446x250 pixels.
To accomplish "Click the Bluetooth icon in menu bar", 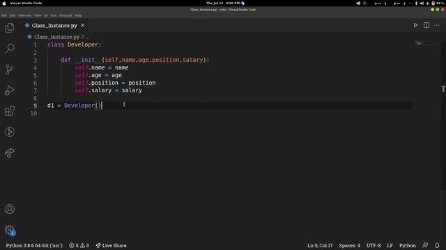I will coord(416,3).
